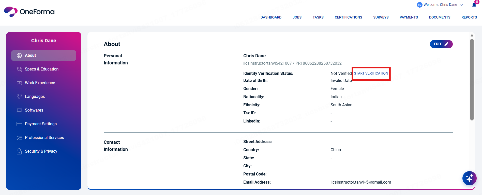Click the Softwares laptop icon
Screen dimensions: 482x195
(x=19, y=110)
